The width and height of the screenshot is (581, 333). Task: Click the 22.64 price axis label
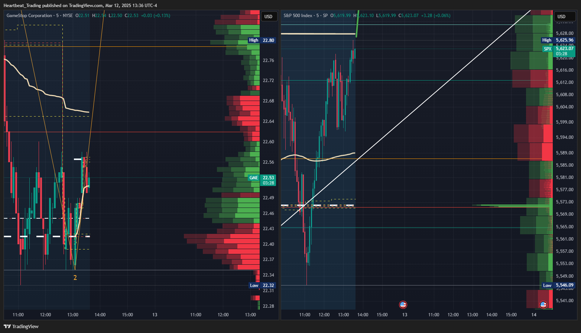(x=268, y=121)
